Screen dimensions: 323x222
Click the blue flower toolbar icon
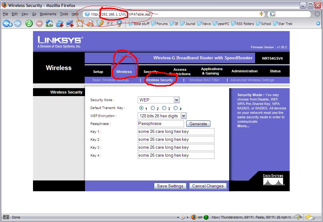119,23
